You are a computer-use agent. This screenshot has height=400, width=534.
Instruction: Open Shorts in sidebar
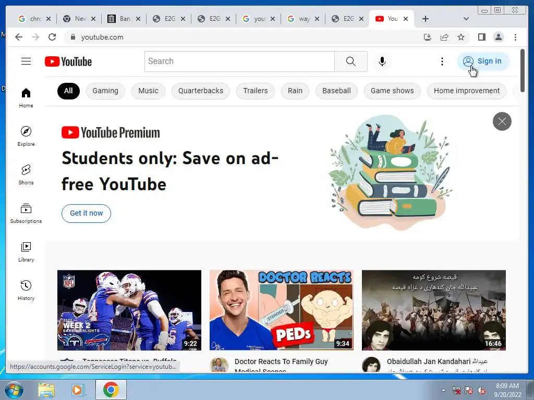(26, 175)
